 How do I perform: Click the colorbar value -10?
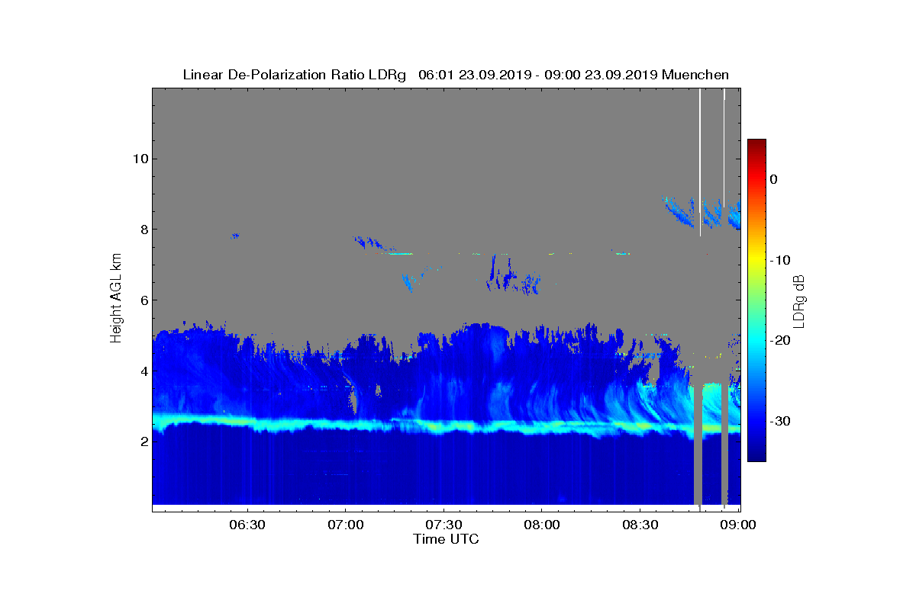[x=779, y=260]
